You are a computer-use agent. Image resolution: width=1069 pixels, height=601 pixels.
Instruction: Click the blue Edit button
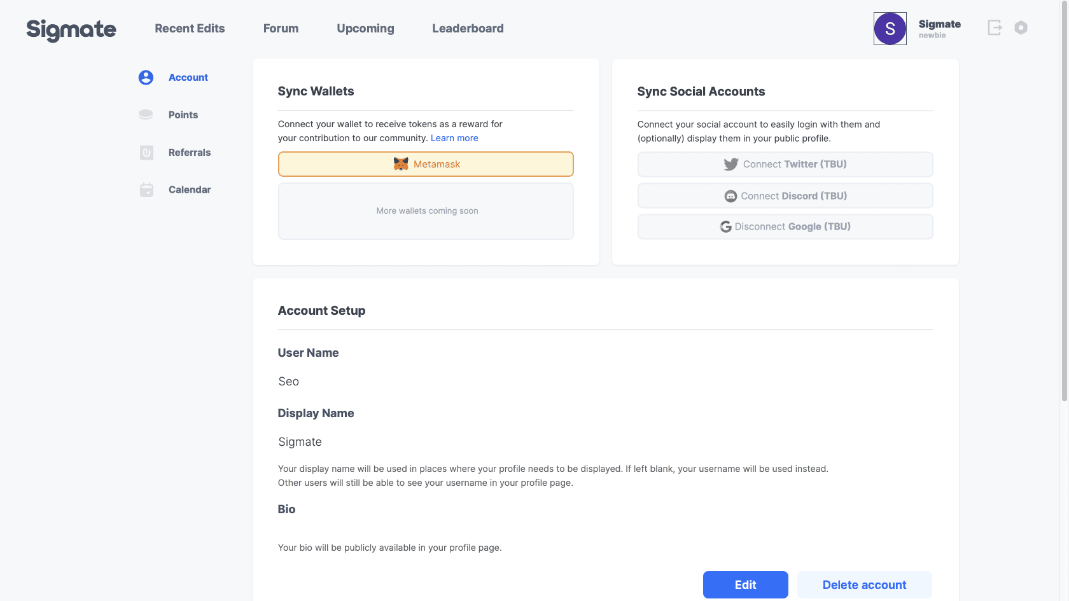point(745,584)
